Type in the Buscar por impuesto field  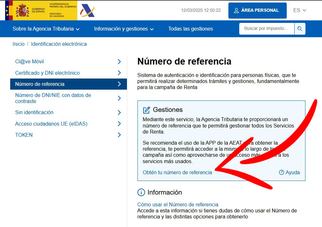pyautogui.click(x=266, y=29)
